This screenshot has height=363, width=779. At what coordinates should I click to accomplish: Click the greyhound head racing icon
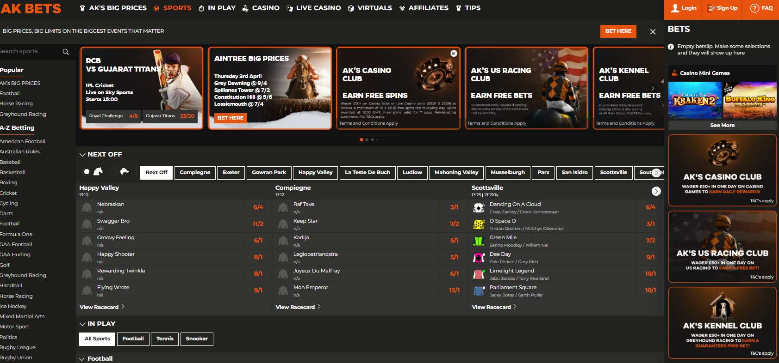(x=125, y=171)
